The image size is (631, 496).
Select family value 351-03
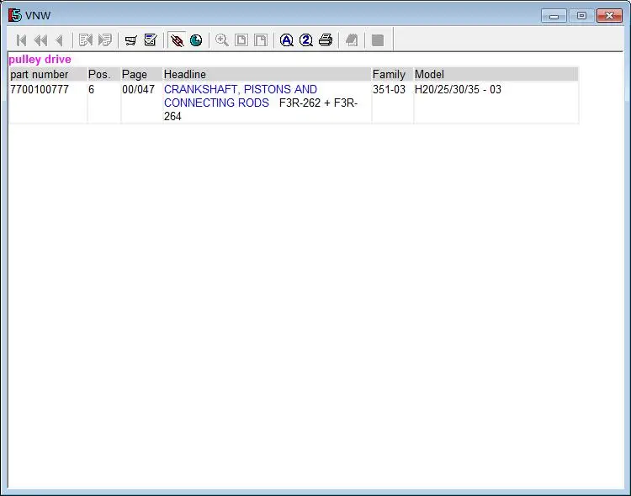coord(389,89)
